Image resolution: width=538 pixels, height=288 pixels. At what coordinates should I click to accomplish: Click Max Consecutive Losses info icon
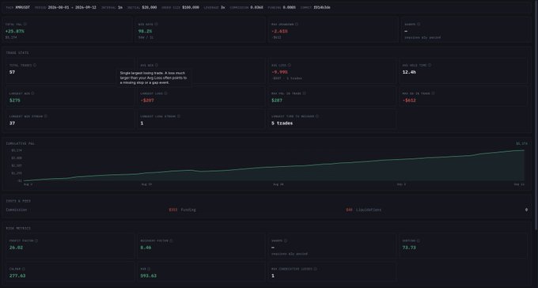(x=316, y=269)
